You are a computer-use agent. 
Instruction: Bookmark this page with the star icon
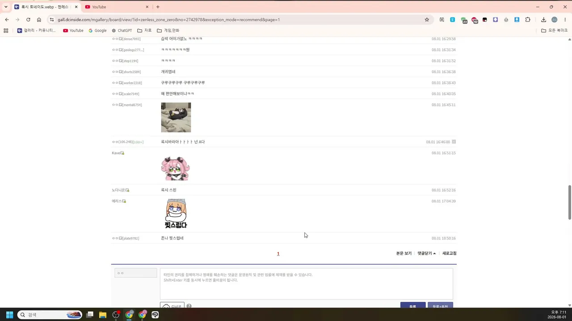click(x=427, y=20)
